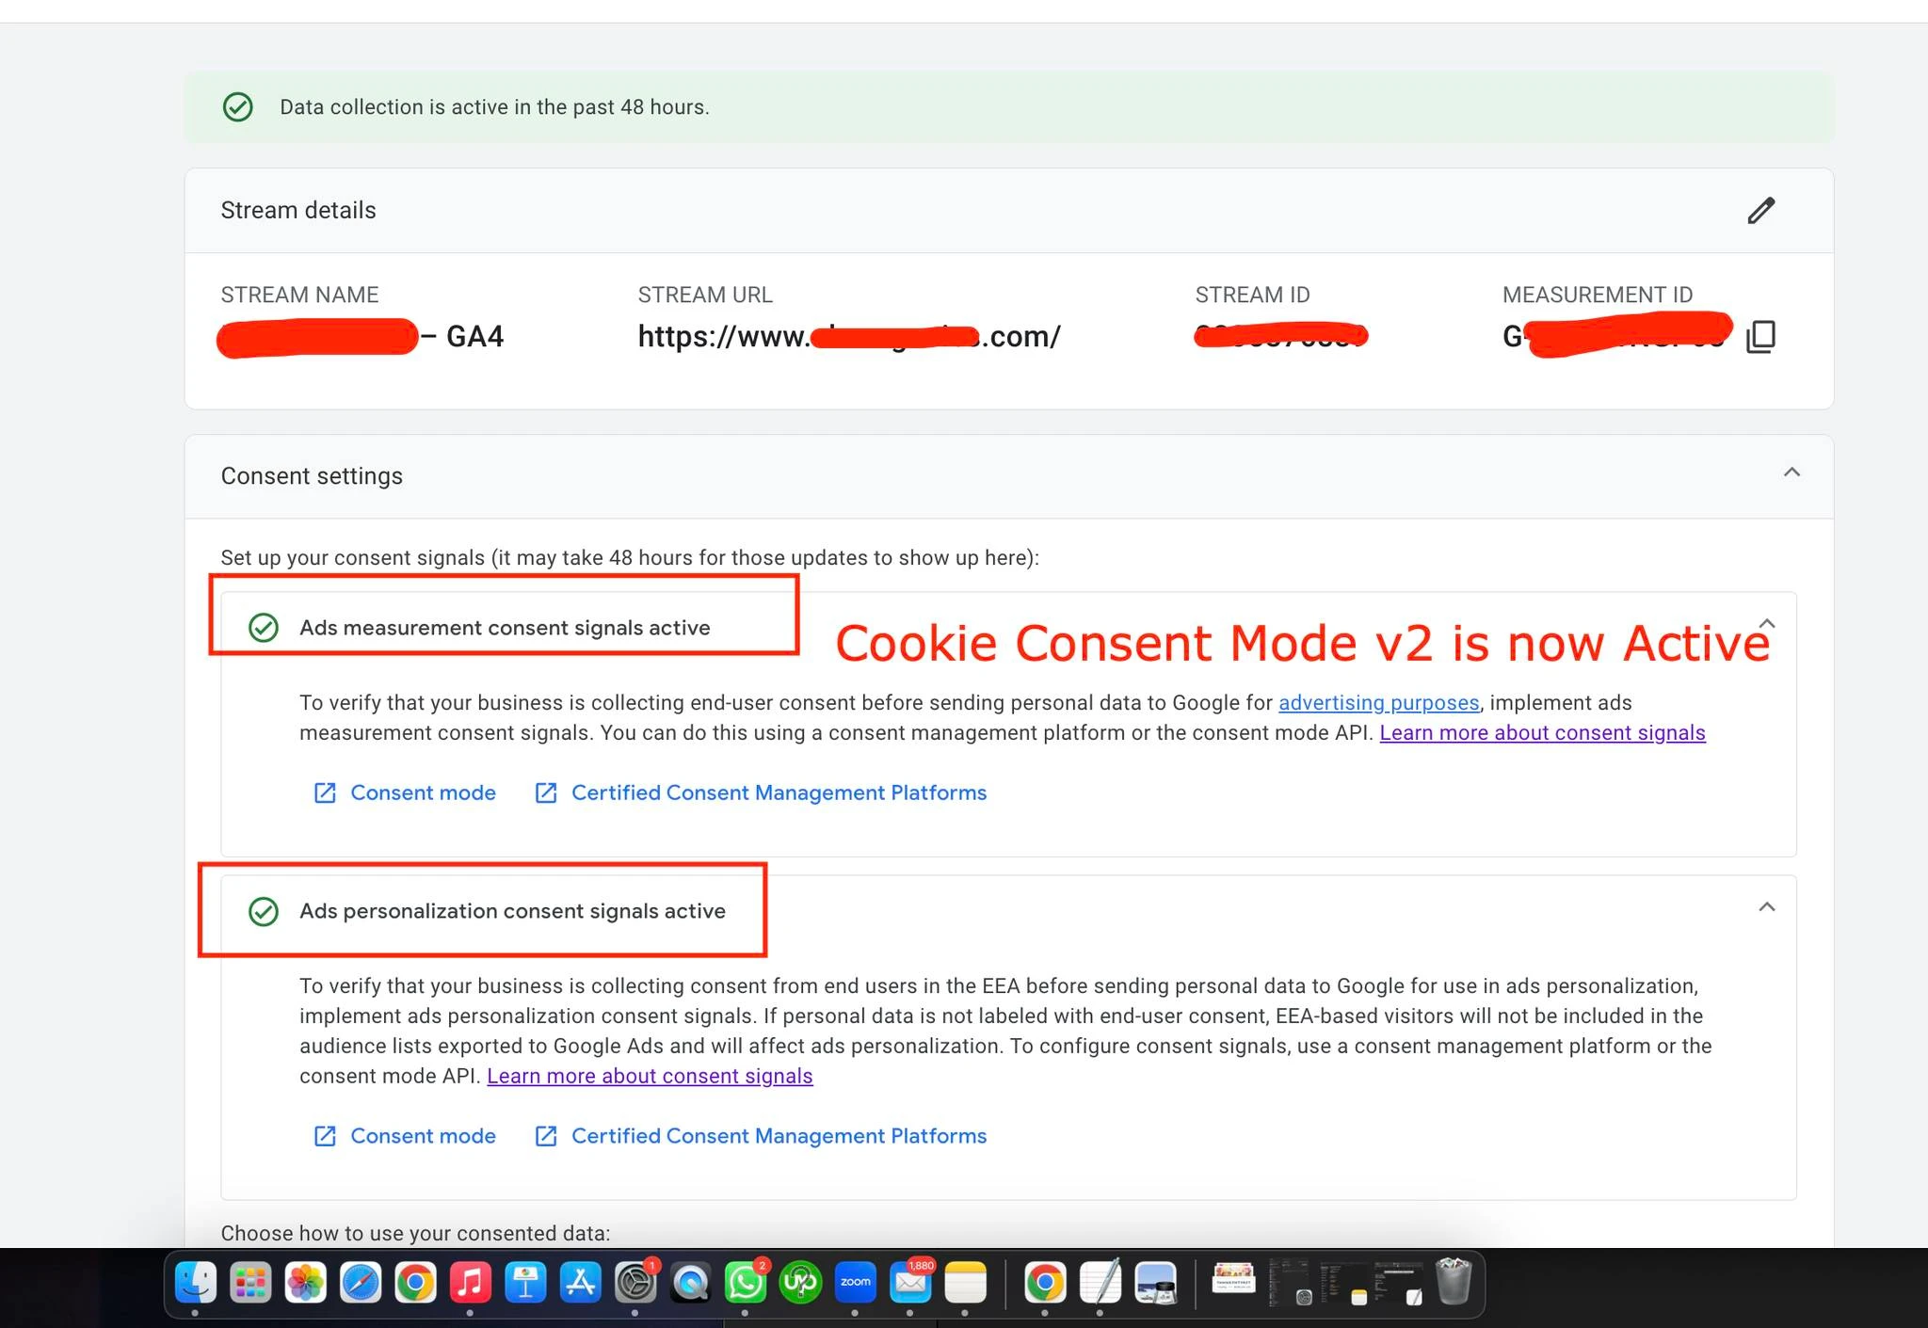The image size is (1928, 1328).
Task: Click Consent mode link under Ads personalization
Action: (423, 1135)
